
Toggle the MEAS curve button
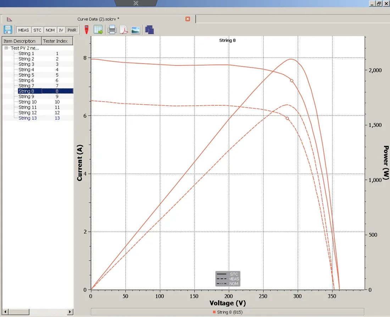tap(24, 30)
